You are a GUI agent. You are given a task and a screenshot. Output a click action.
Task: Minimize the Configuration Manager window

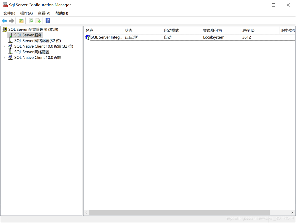pyautogui.click(x=259, y=5)
